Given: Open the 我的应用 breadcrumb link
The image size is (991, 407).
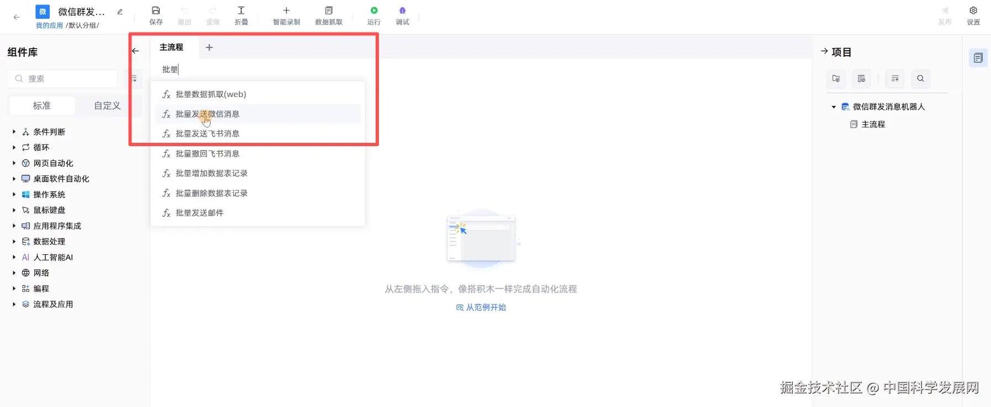Looking at the screenshot, I should [49, 25].
